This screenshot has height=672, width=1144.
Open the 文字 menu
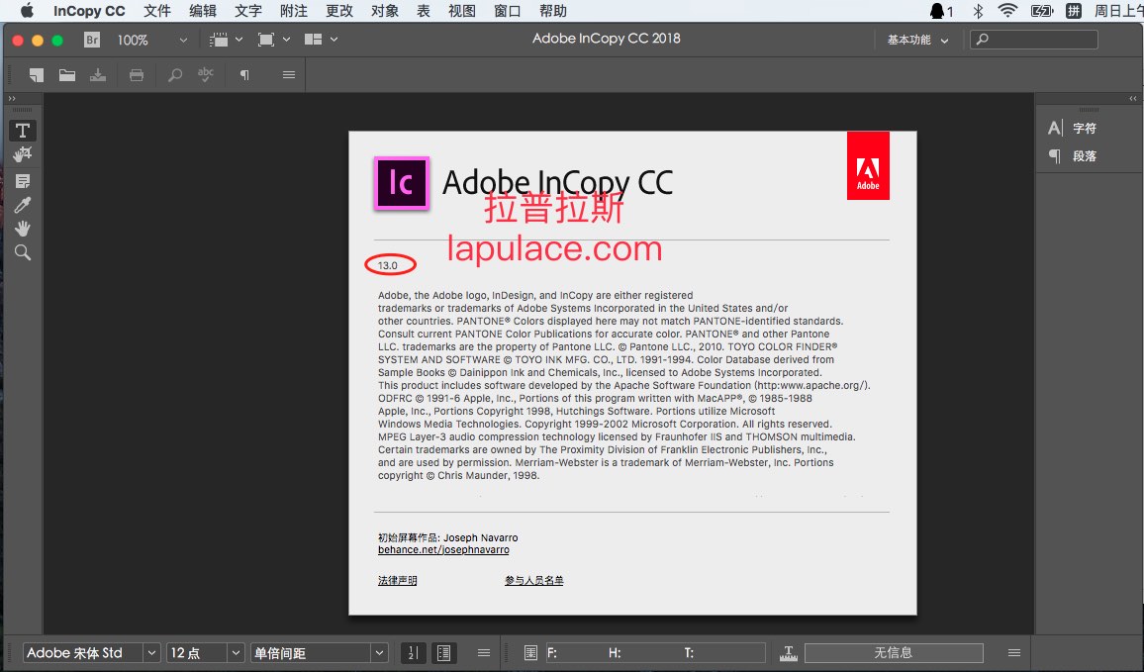point(248,11)
